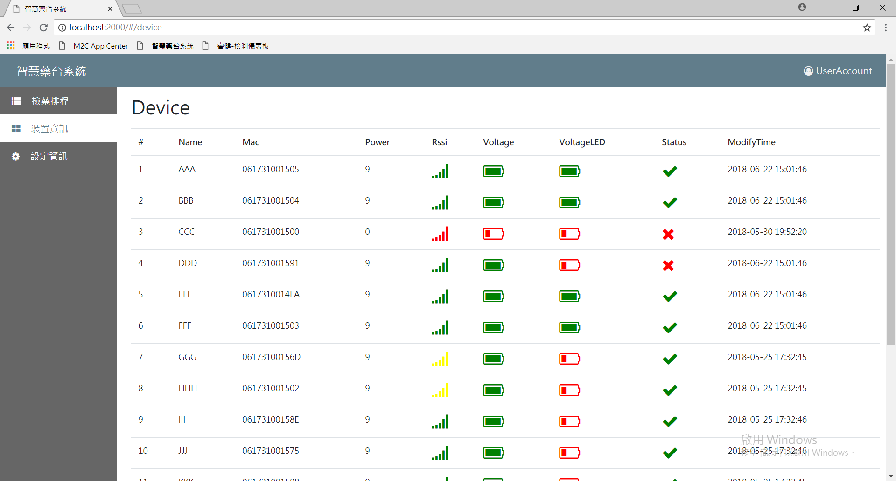The image size is (896, 481).
Task: Click the user avatar icon beside UserAccount
Action: coord(808,71)
